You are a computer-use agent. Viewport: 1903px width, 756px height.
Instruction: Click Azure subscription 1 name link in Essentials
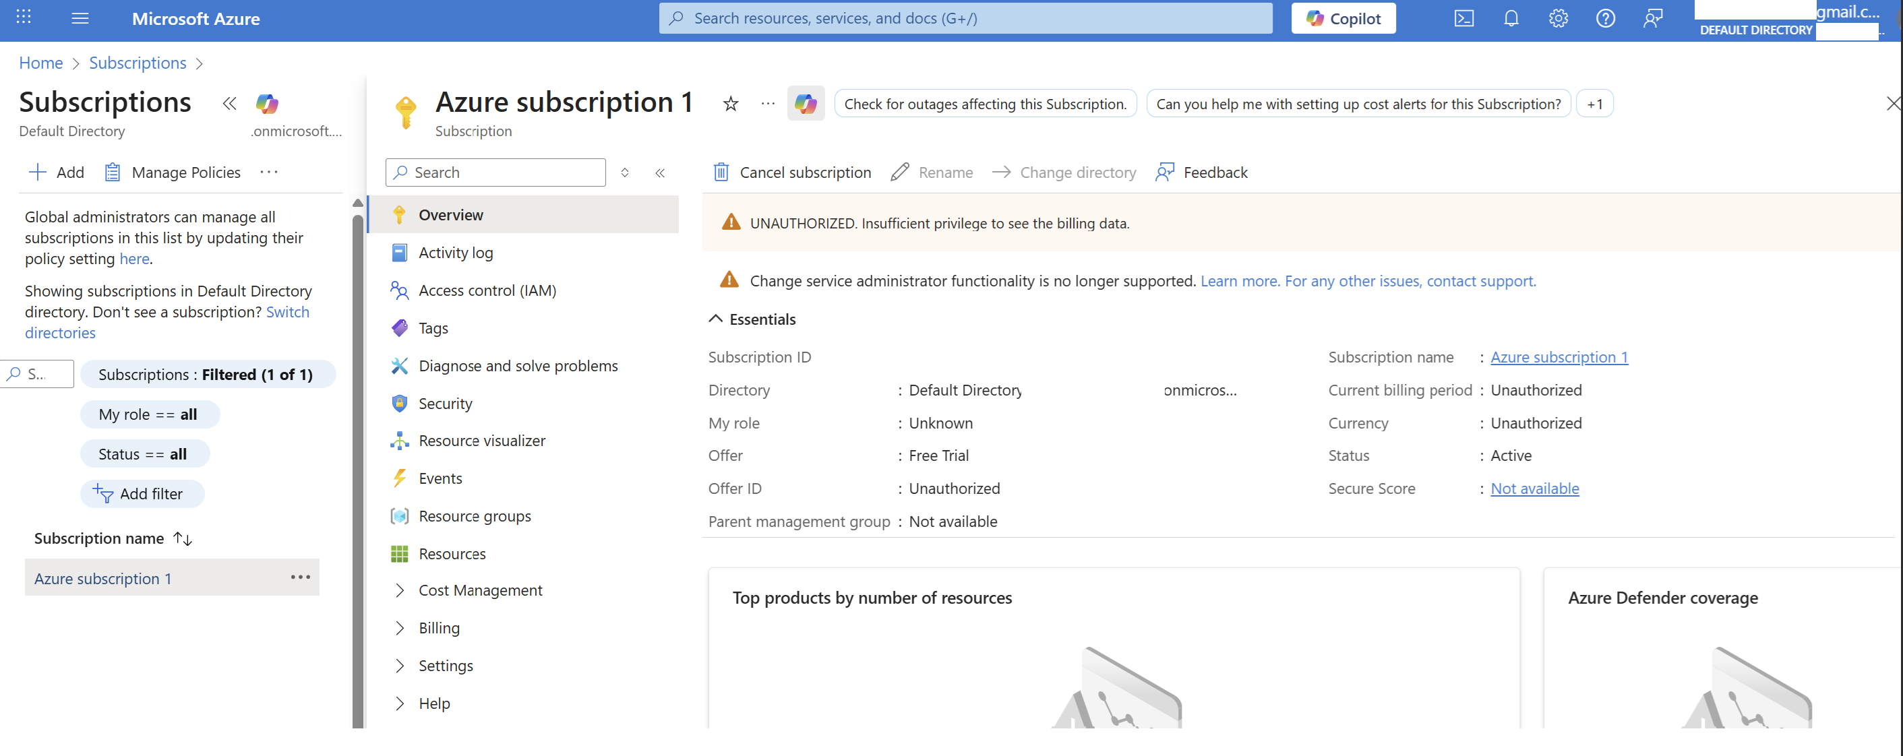1559,357
